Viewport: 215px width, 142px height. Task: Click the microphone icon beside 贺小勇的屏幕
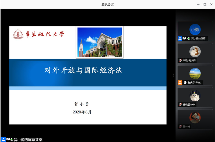click(x=189, y=38)
